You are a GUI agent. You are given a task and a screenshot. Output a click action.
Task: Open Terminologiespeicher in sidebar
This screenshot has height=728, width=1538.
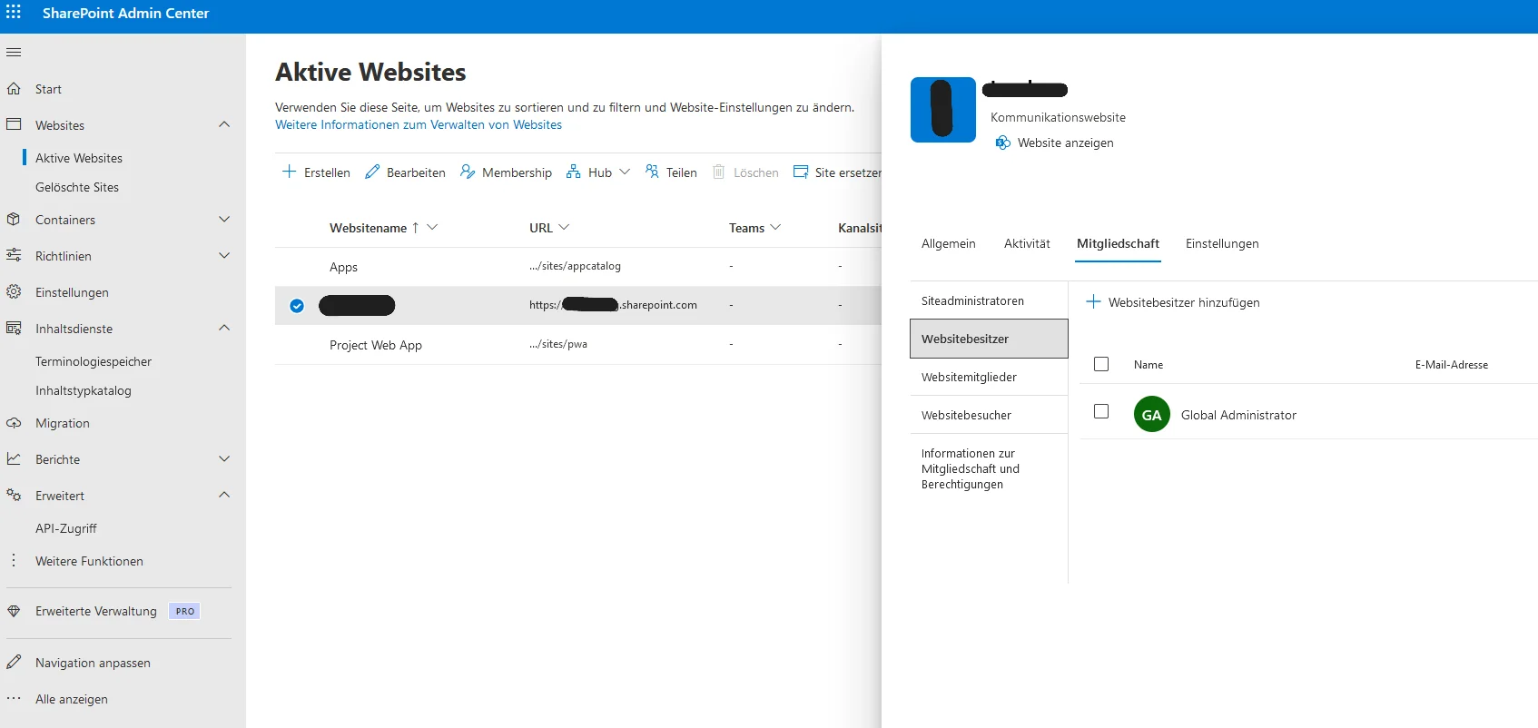click(x=94, y=361)
